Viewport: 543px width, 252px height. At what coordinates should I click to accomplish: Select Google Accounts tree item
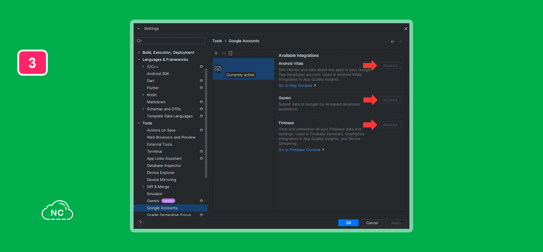tap(171, 208)
